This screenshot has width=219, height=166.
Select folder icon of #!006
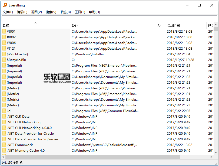click(x=4, y=43)
